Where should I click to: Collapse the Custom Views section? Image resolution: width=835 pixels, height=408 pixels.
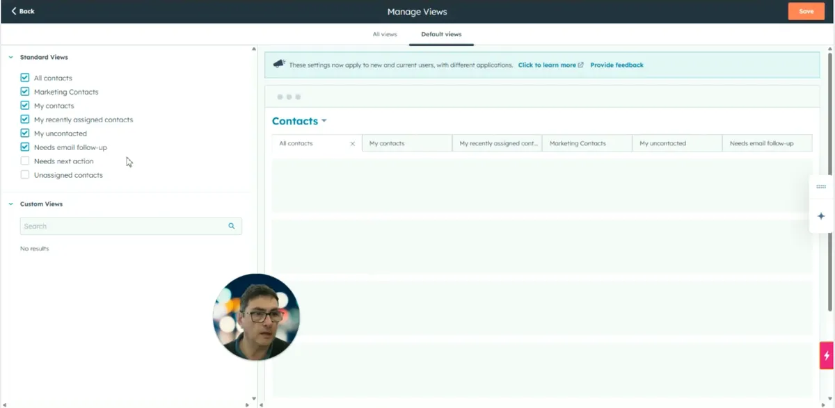[10, 204]
